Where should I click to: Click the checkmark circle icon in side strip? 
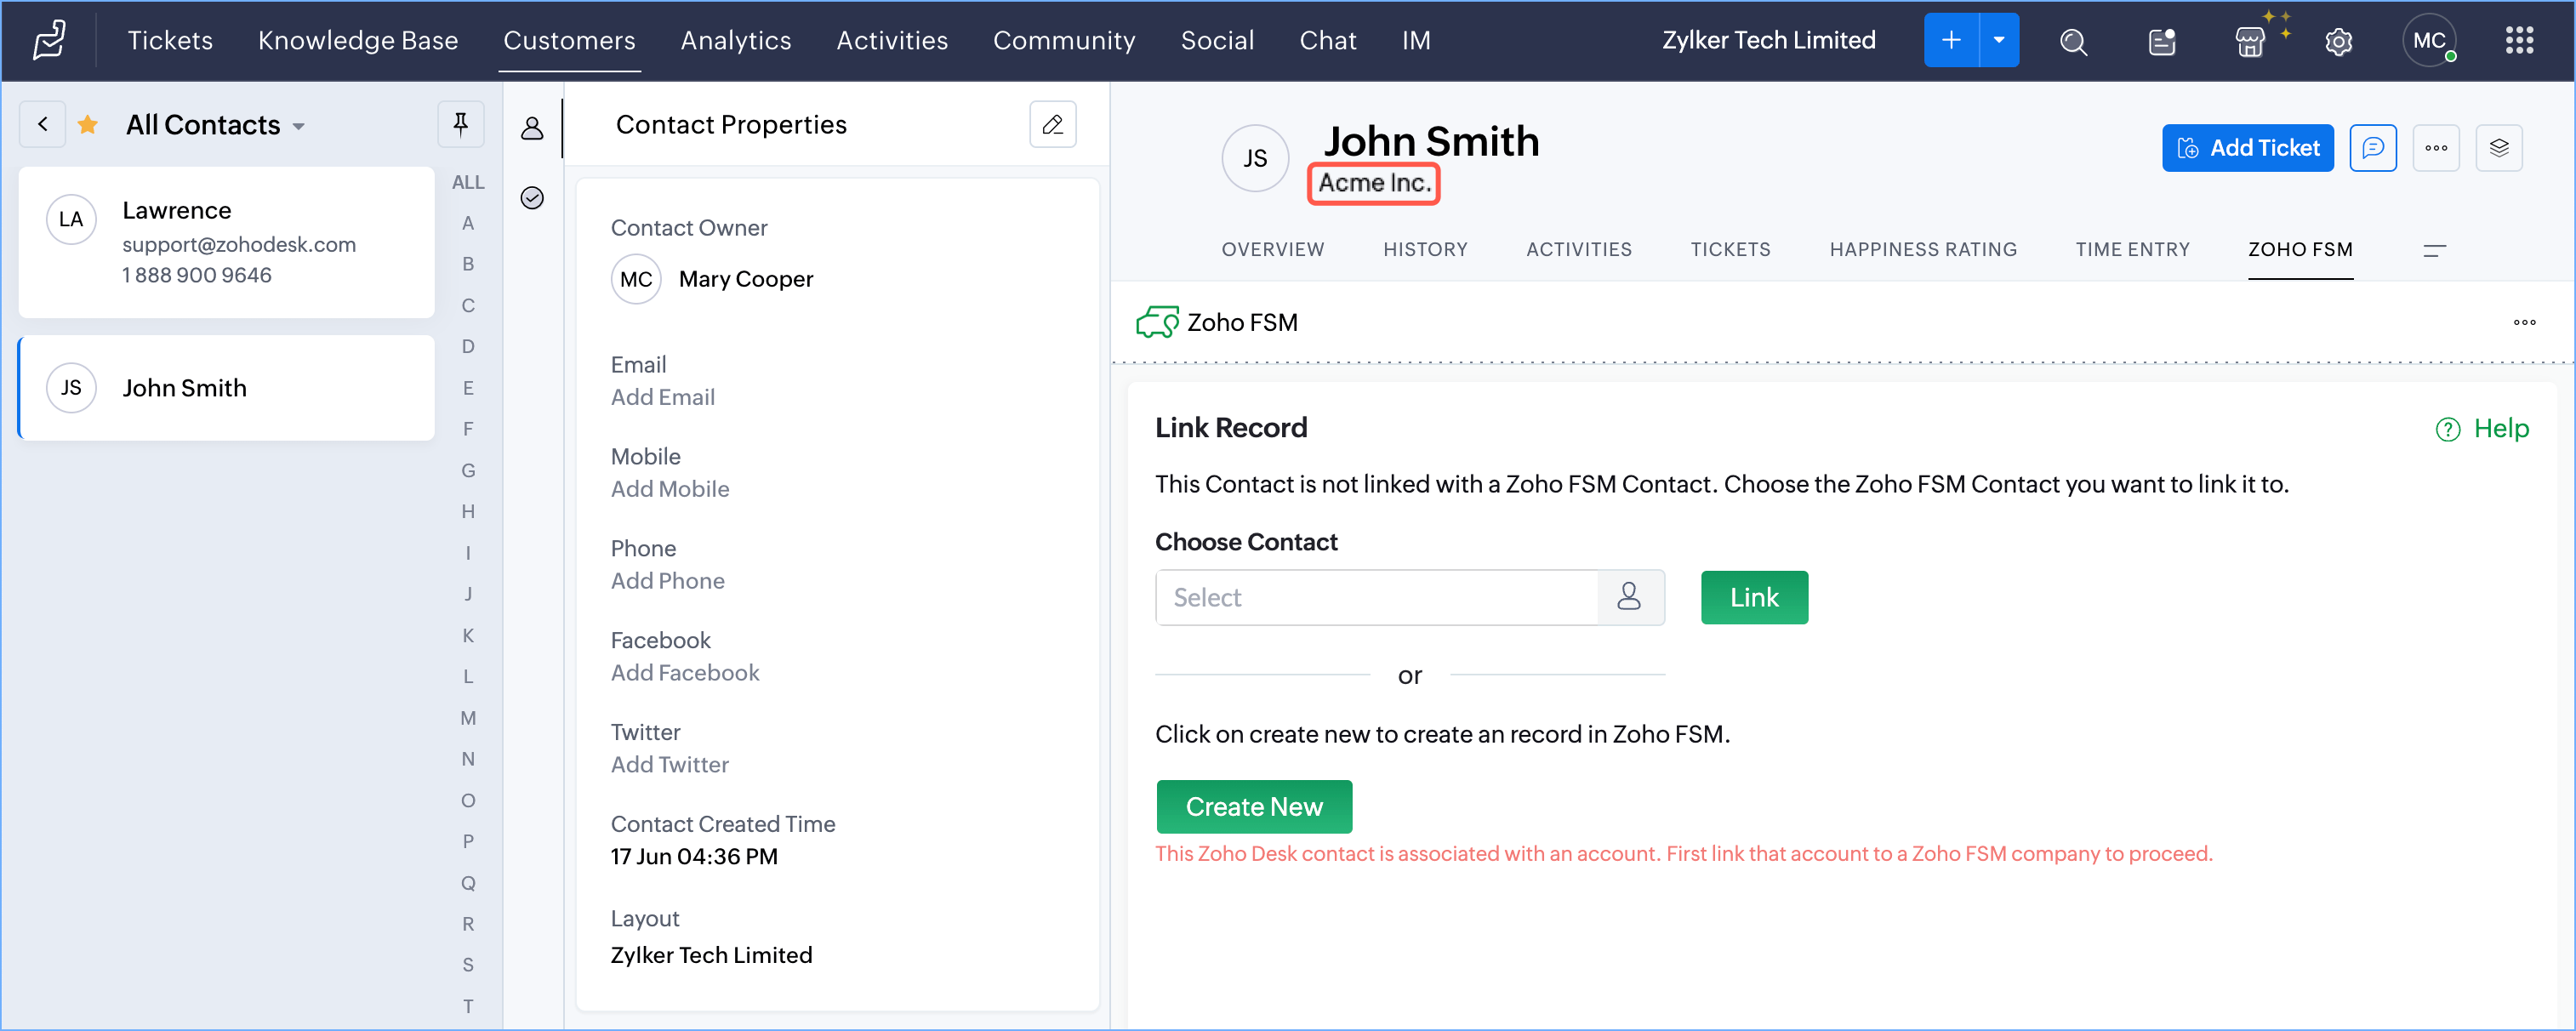tap(532, 198)
